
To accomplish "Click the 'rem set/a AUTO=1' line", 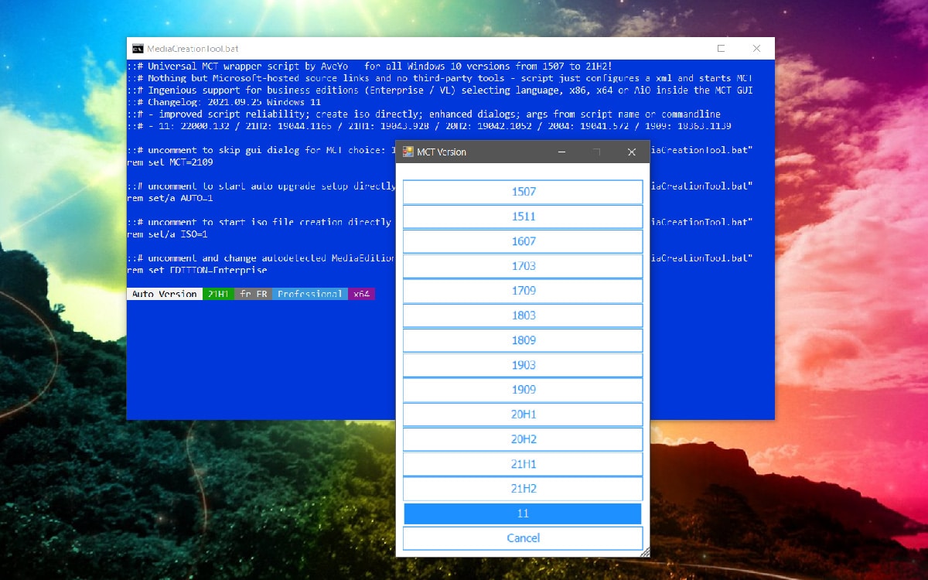I will [x=170, y=199].
